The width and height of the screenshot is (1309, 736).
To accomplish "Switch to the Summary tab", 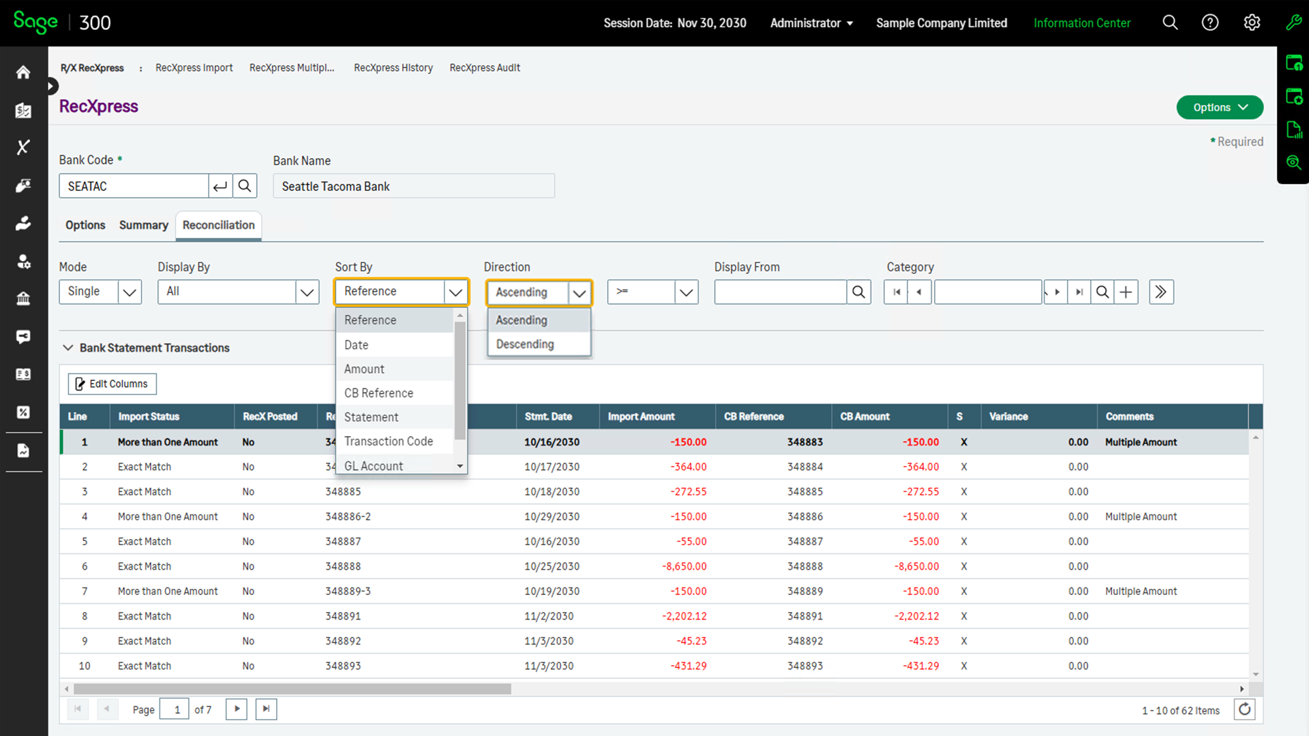I will tap(143, 225).
